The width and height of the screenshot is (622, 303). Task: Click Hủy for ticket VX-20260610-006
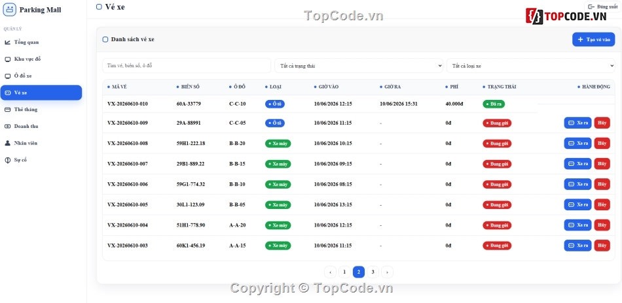602,184
